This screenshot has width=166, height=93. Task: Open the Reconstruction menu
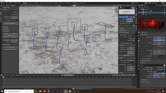(39, 5)
